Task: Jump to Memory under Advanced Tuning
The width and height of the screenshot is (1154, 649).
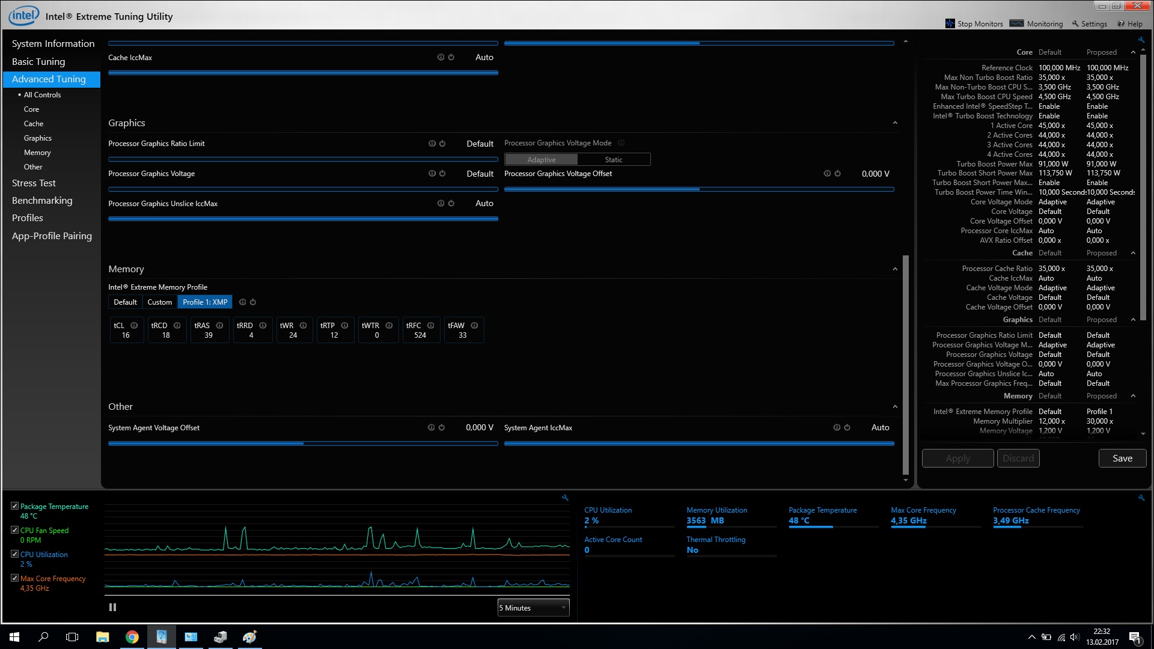Action: [37, 153]
